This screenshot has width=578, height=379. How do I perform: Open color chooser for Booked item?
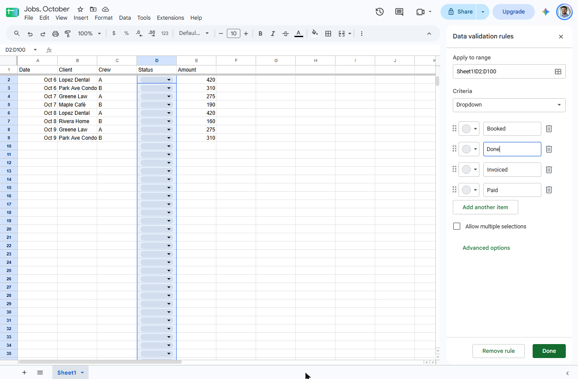pos(469,129)
